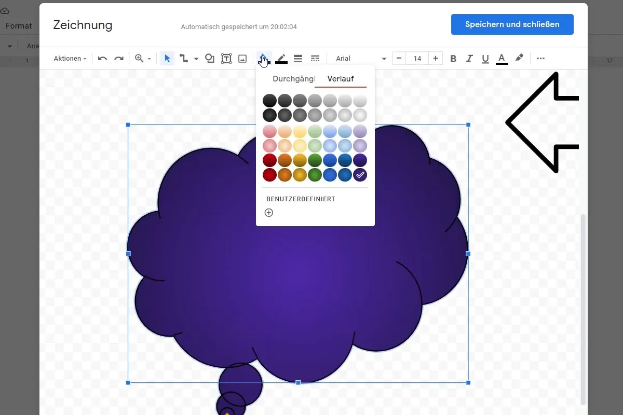623x415 pixels.
Task: Toggle underline text formatting
Action: pyautogui.click(x=485, y=59)
